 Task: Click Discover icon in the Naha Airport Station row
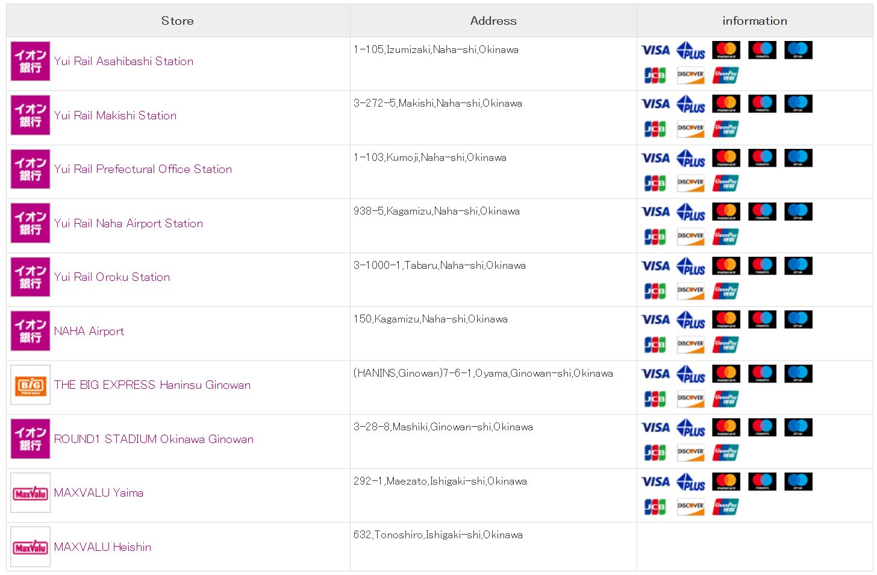690,237
